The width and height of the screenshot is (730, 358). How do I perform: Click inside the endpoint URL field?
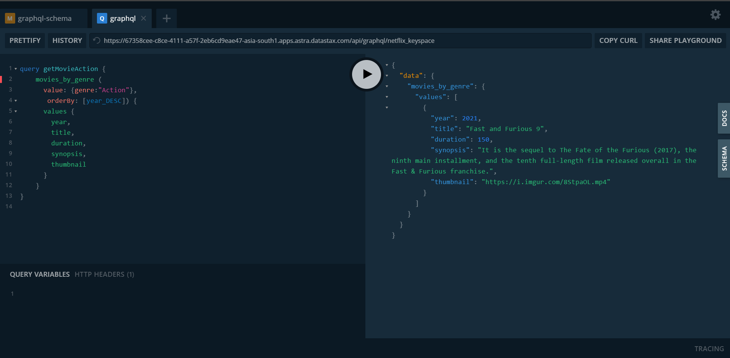304,40
